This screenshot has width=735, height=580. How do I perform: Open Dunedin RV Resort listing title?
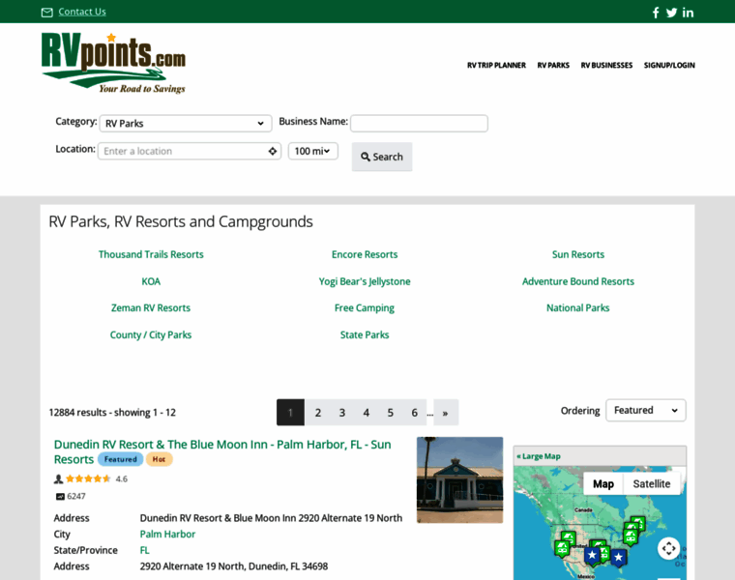222,451
